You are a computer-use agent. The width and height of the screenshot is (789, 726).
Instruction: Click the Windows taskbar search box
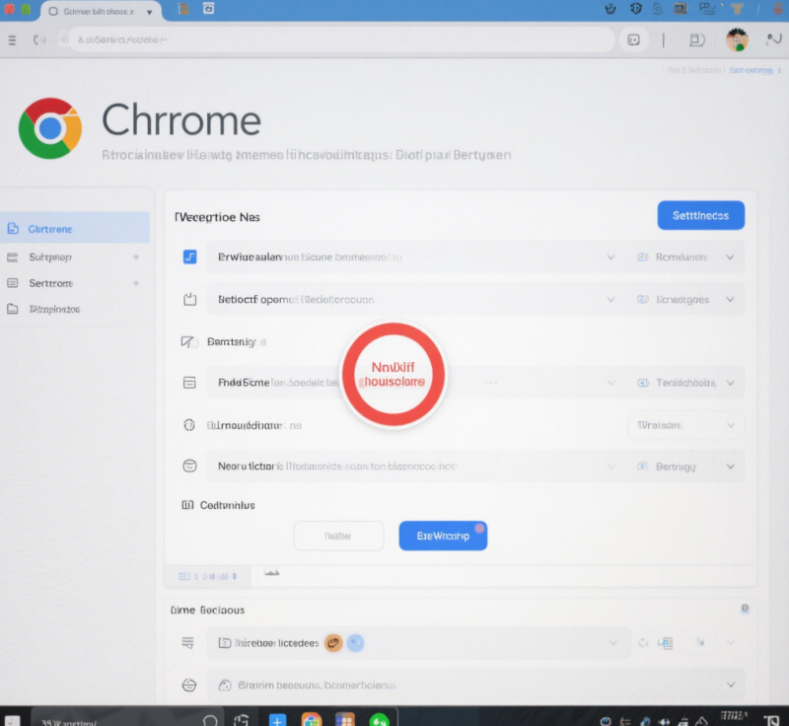128,719
